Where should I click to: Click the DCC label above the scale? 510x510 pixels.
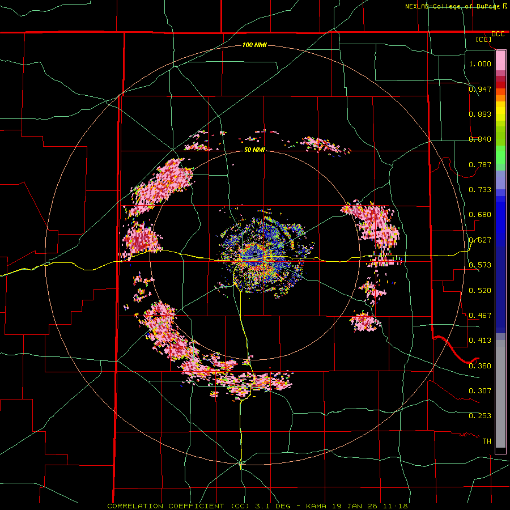tap(498, 34)
